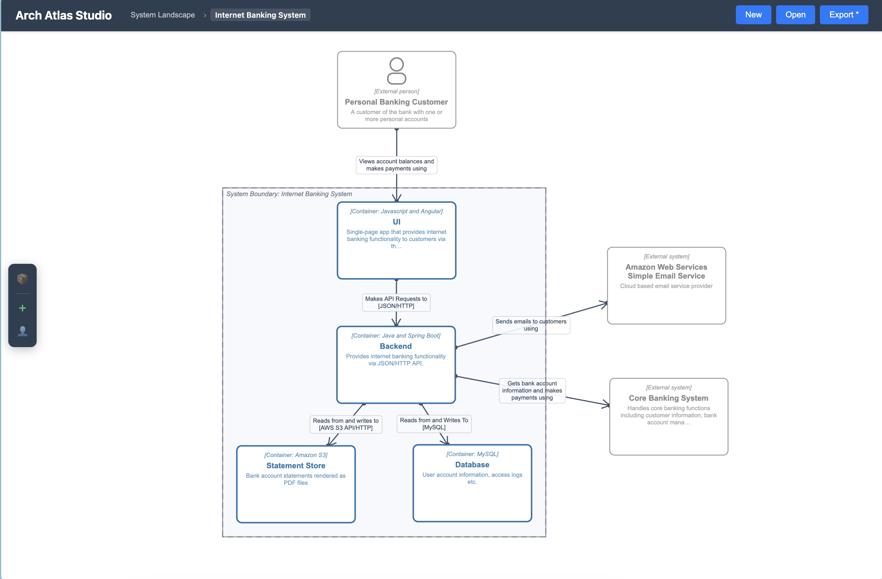This screenshot has height=579, width=882.
Task: Click 'Cloud based email service provider' text
Action: tap(666, 286)
